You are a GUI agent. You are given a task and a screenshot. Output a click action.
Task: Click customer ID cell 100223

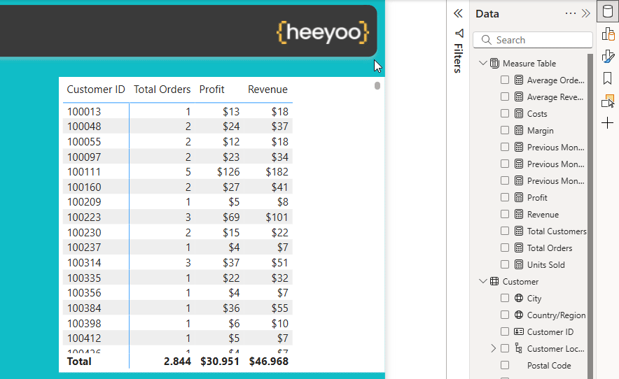tap(84, 217)
